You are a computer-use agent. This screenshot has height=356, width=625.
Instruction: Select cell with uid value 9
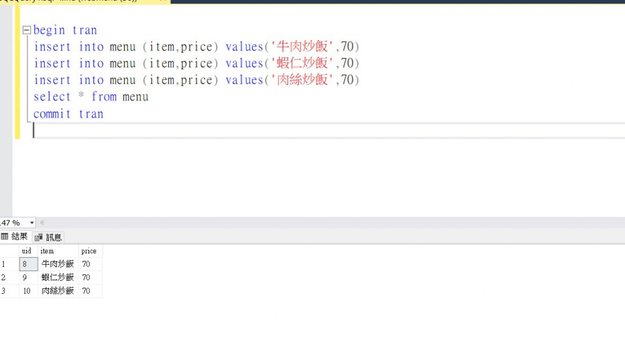point(28,277)
